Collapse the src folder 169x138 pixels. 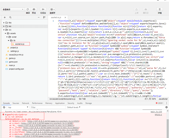(x=4, y=30)
